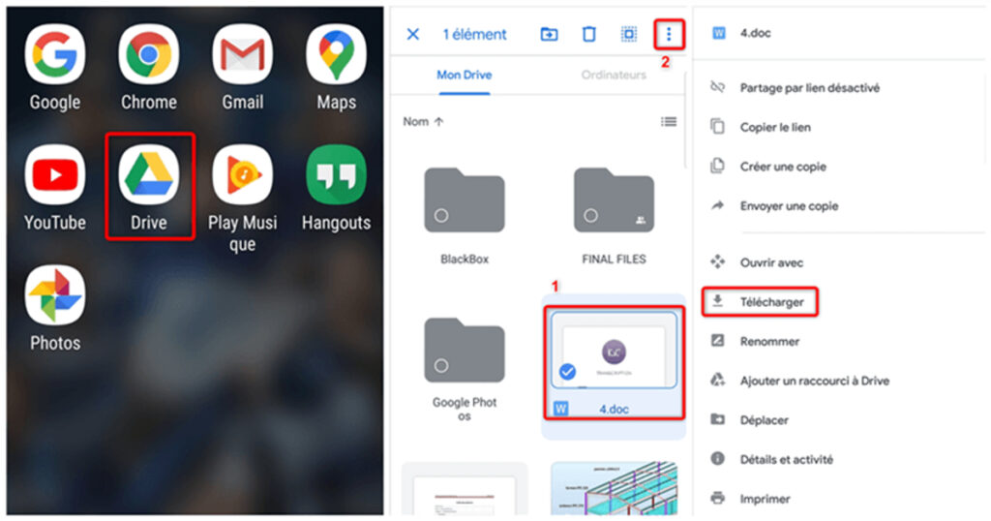This screenshot has height=521, width=991.
Task: Click the link-off icon beside Partage par lien
Action: coord(717,86)
